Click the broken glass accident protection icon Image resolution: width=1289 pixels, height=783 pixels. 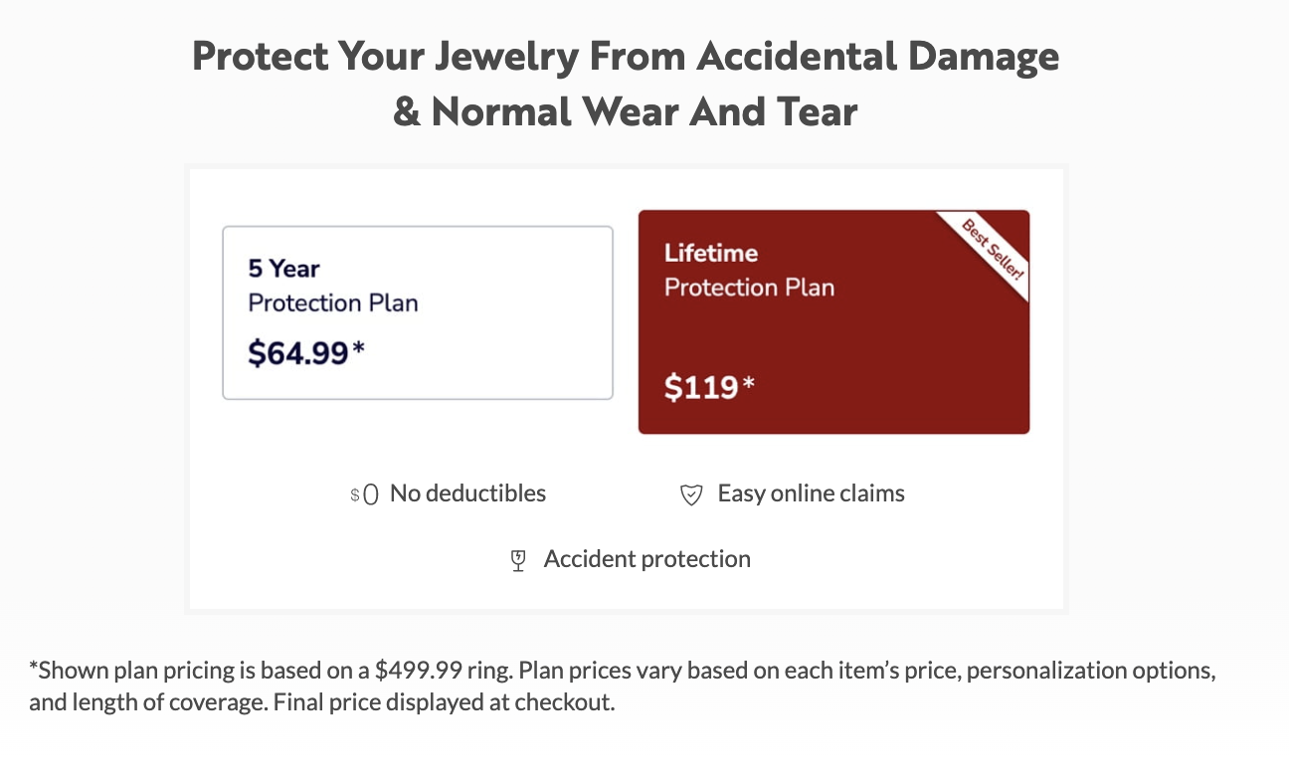pyautogui.click(x=517, y=561)
